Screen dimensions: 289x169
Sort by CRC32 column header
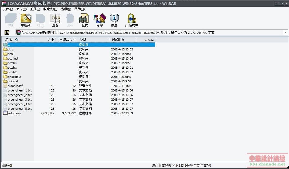(x=146, y=40)
